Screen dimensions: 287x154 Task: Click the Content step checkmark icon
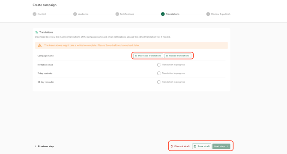pos(35,14)
